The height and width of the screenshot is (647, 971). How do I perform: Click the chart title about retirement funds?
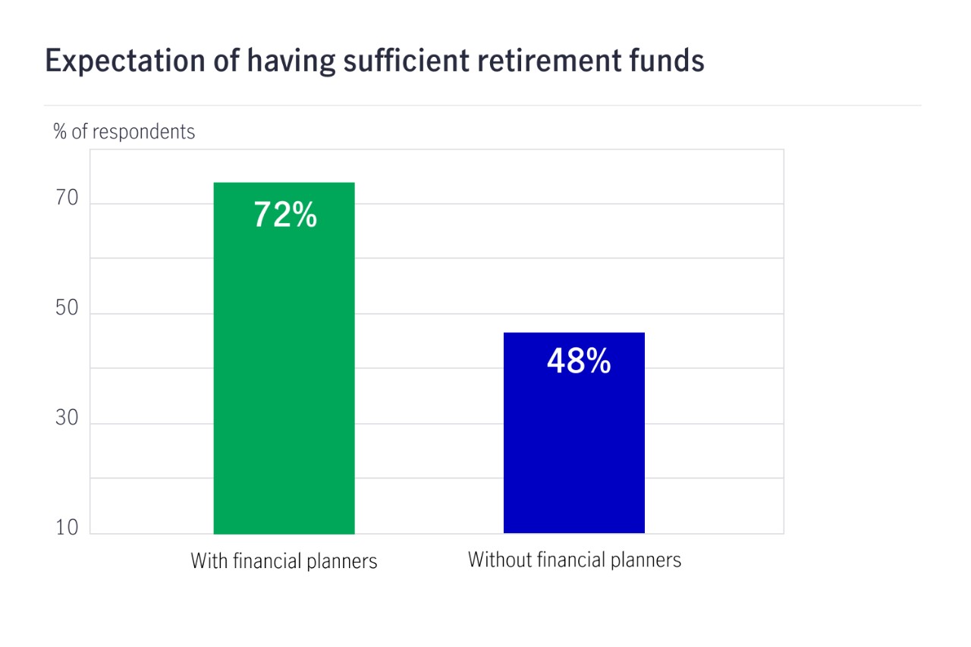point(375,61)
